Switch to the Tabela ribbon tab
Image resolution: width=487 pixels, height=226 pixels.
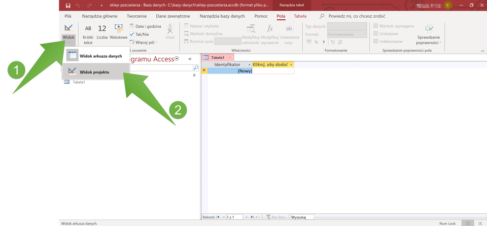point(300,16)
